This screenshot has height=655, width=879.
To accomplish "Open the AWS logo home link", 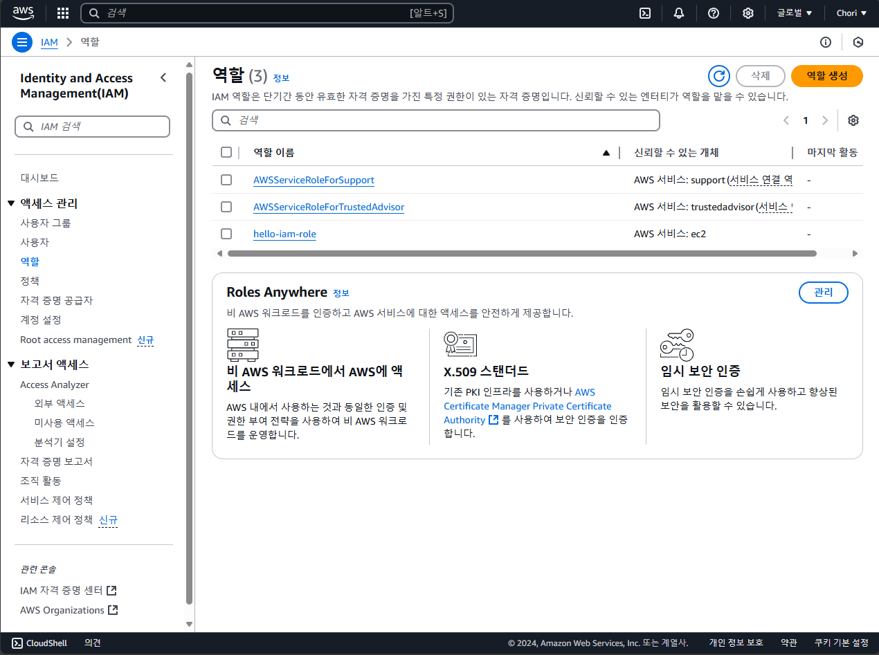I will coord(23,13).
